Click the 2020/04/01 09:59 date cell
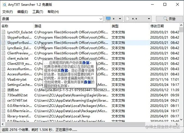 (165, 95)
